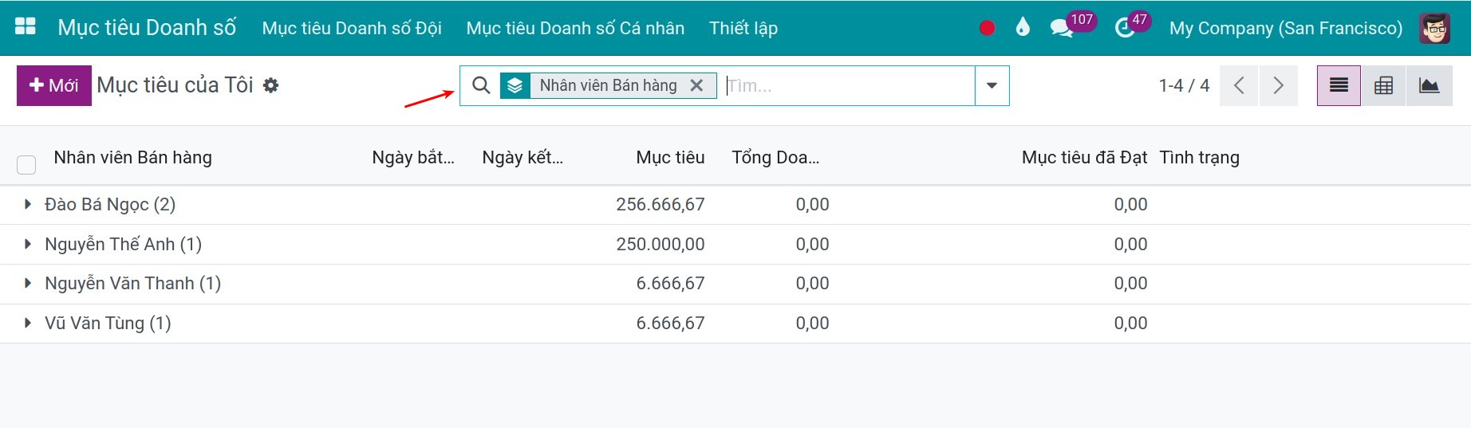
Task: Sort by Ngày kết... column header
Action: [523, 158]
